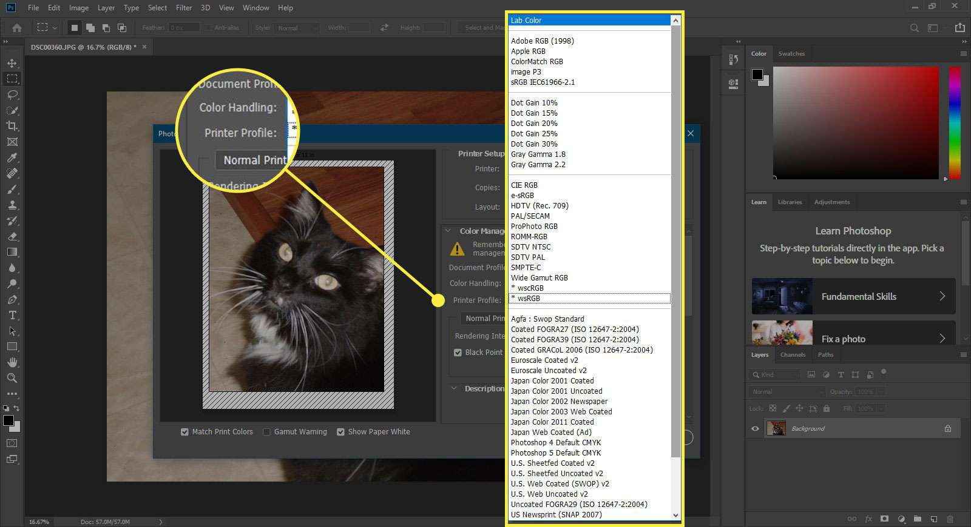
Task: Select the Frame tool
Action: pos(12,142)
